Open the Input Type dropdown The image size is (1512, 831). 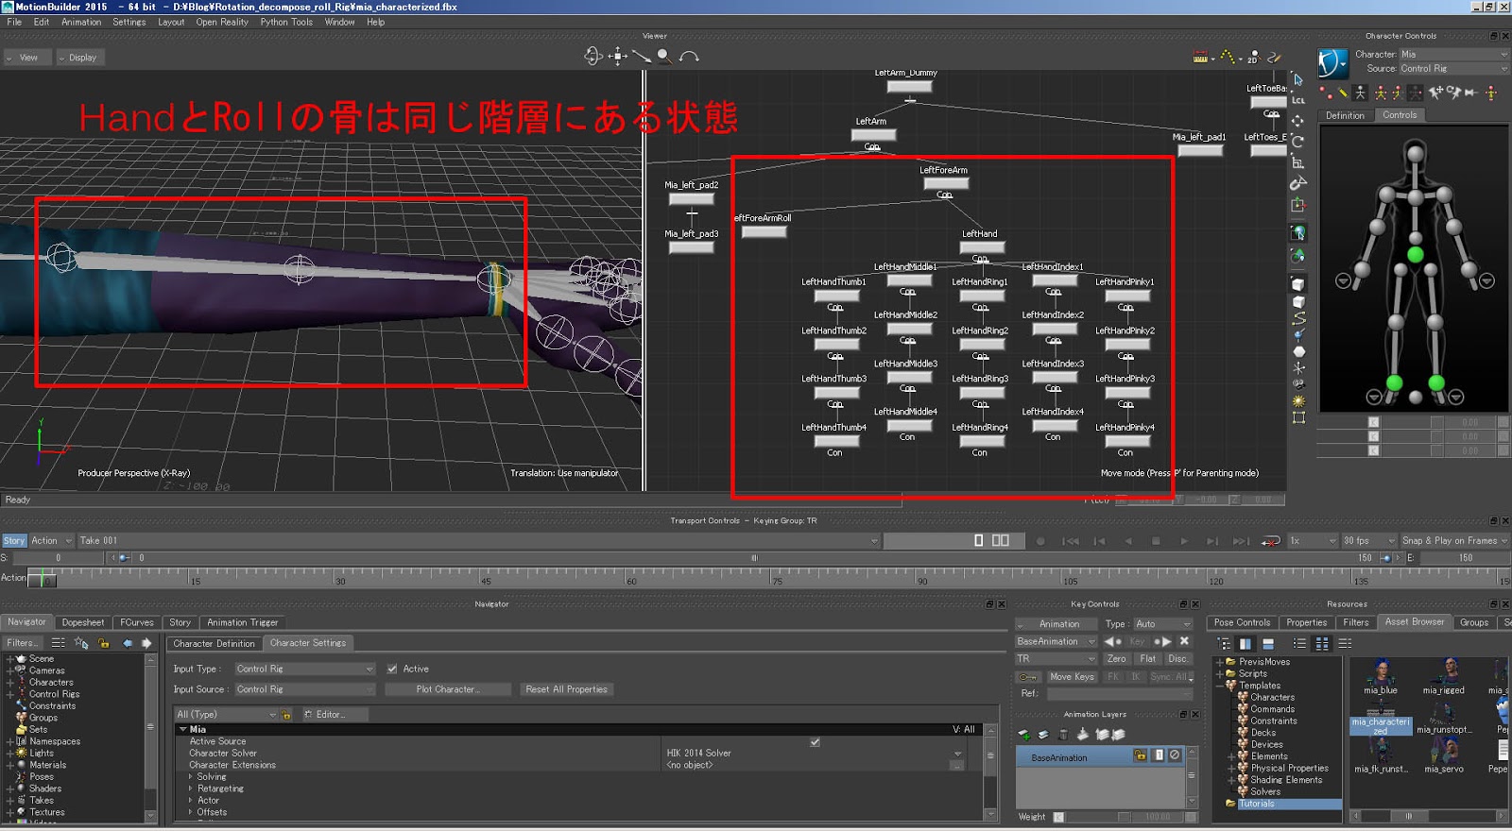pos(304,669)
